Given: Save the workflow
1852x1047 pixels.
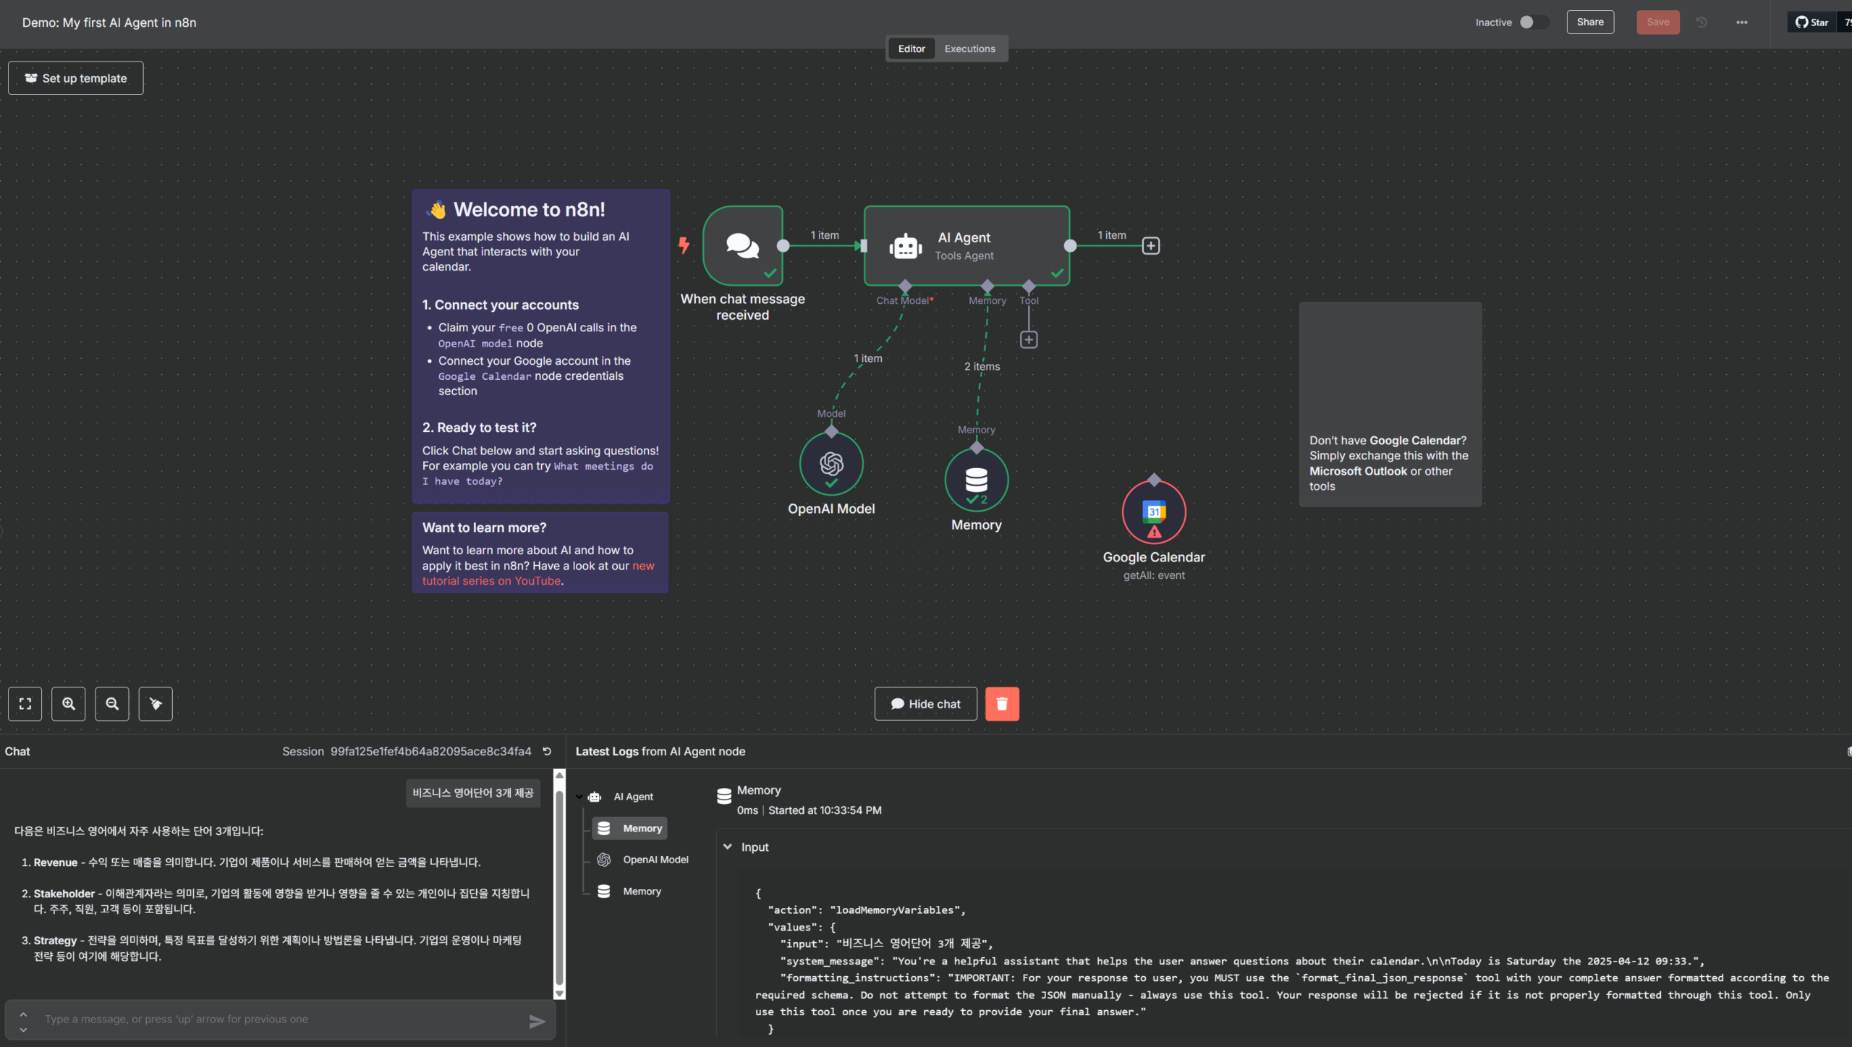Looking at the screenshot, I should [x=1658, y=22].
